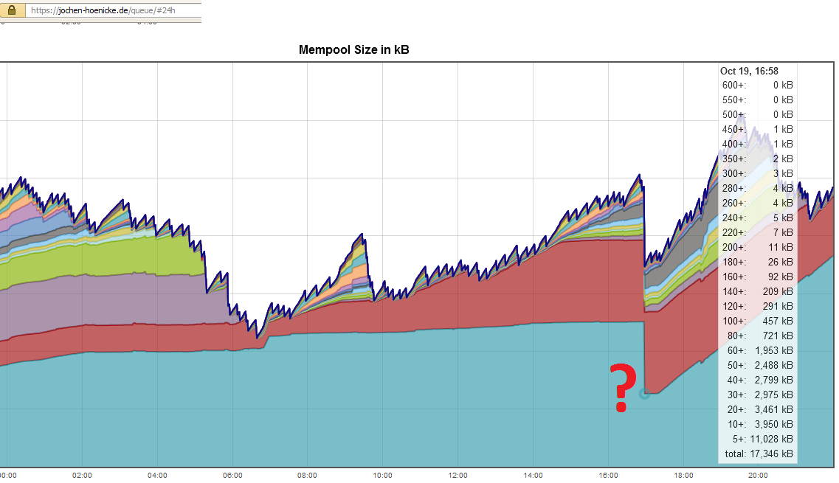Click the 20:00 x-axis time label

click(x=759, y=476)
